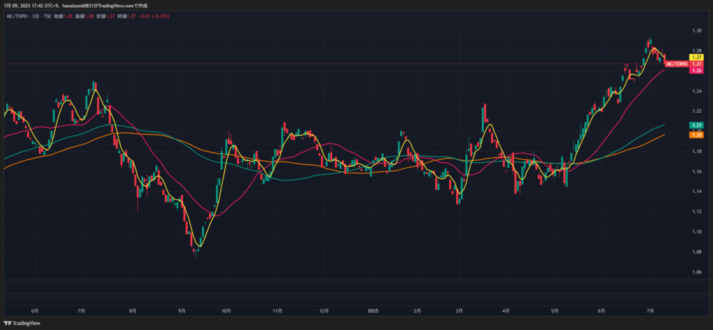Click the 1.06 price axis label
Screen dimensions: 713x330
[696, 272]
